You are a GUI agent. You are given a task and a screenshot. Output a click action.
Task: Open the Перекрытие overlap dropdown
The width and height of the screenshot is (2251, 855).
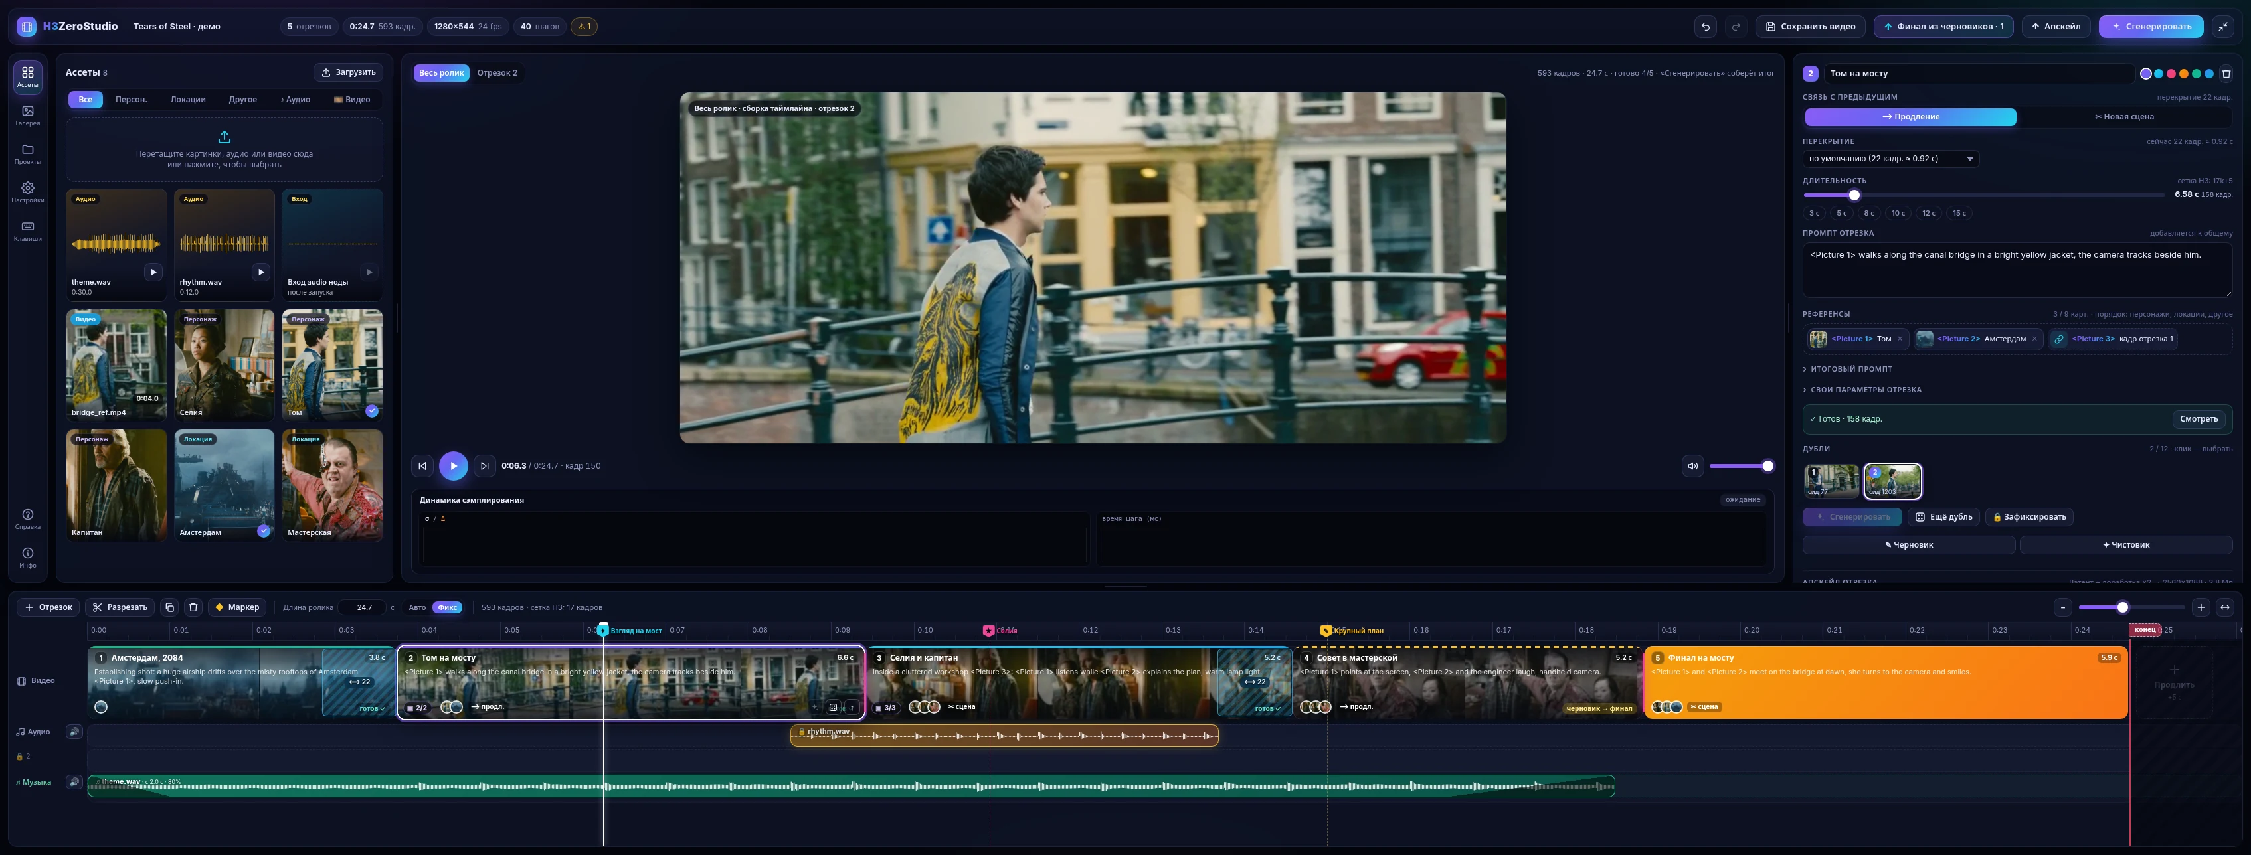[1890, 159]
